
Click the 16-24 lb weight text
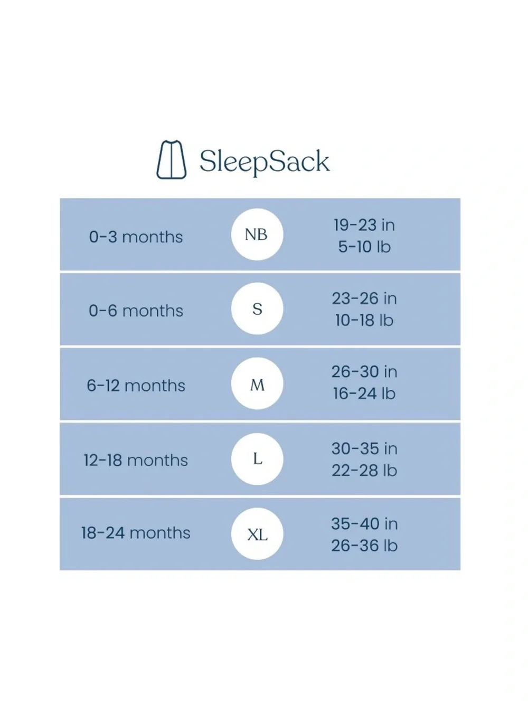coord(364,393)
